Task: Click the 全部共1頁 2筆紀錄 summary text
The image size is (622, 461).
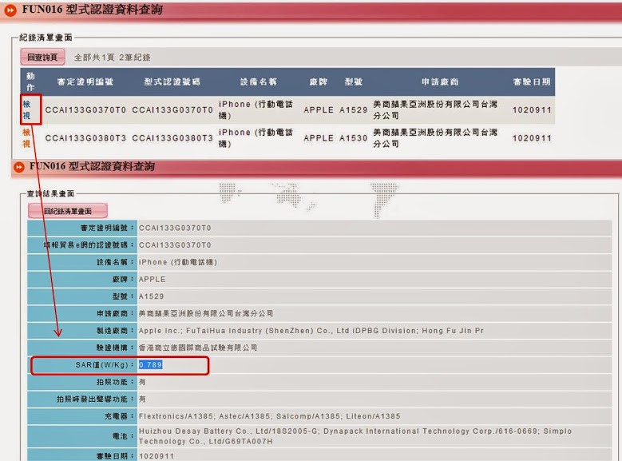Action: point(113,58)
